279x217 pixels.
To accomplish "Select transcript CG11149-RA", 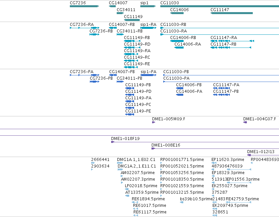I will click(x=131, y=54).
